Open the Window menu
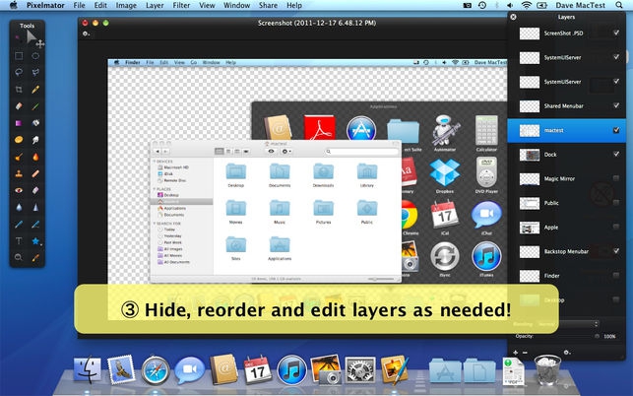The image size is (633, 396). [236, 5]
